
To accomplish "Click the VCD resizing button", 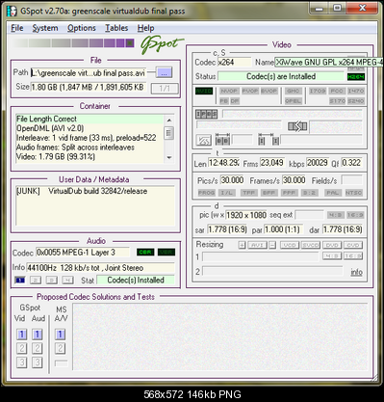I will click(x=290, y=245).
